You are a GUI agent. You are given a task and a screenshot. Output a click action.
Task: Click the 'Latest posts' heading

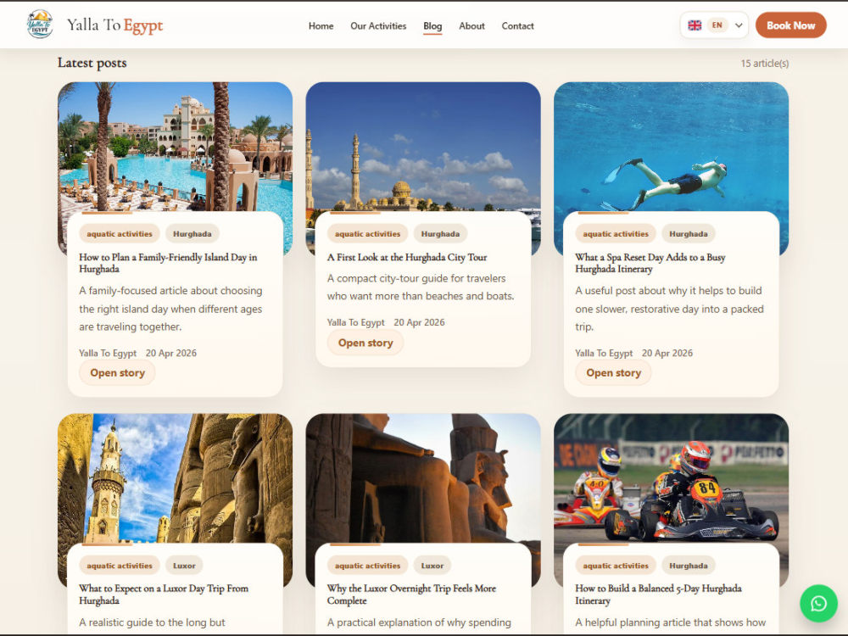coord(92,63)
